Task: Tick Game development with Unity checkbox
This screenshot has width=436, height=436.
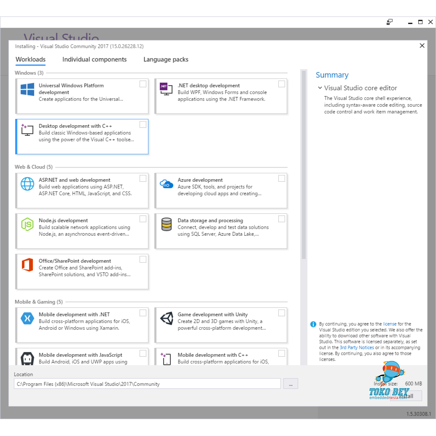Action: click(x=282, y=313)
